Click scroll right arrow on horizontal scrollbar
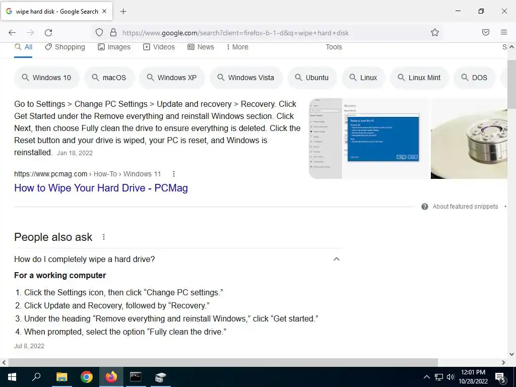Image resolution: width=516 pixels, height=387 pixels. click(503, 362)
